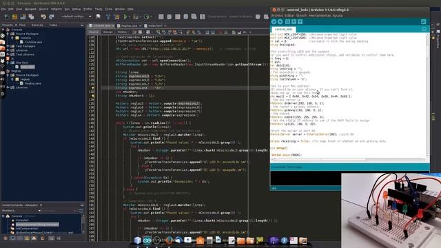Open the Navigator Members dropdown
This screenshot has width=441, height=248.
(x=21, y=211)
